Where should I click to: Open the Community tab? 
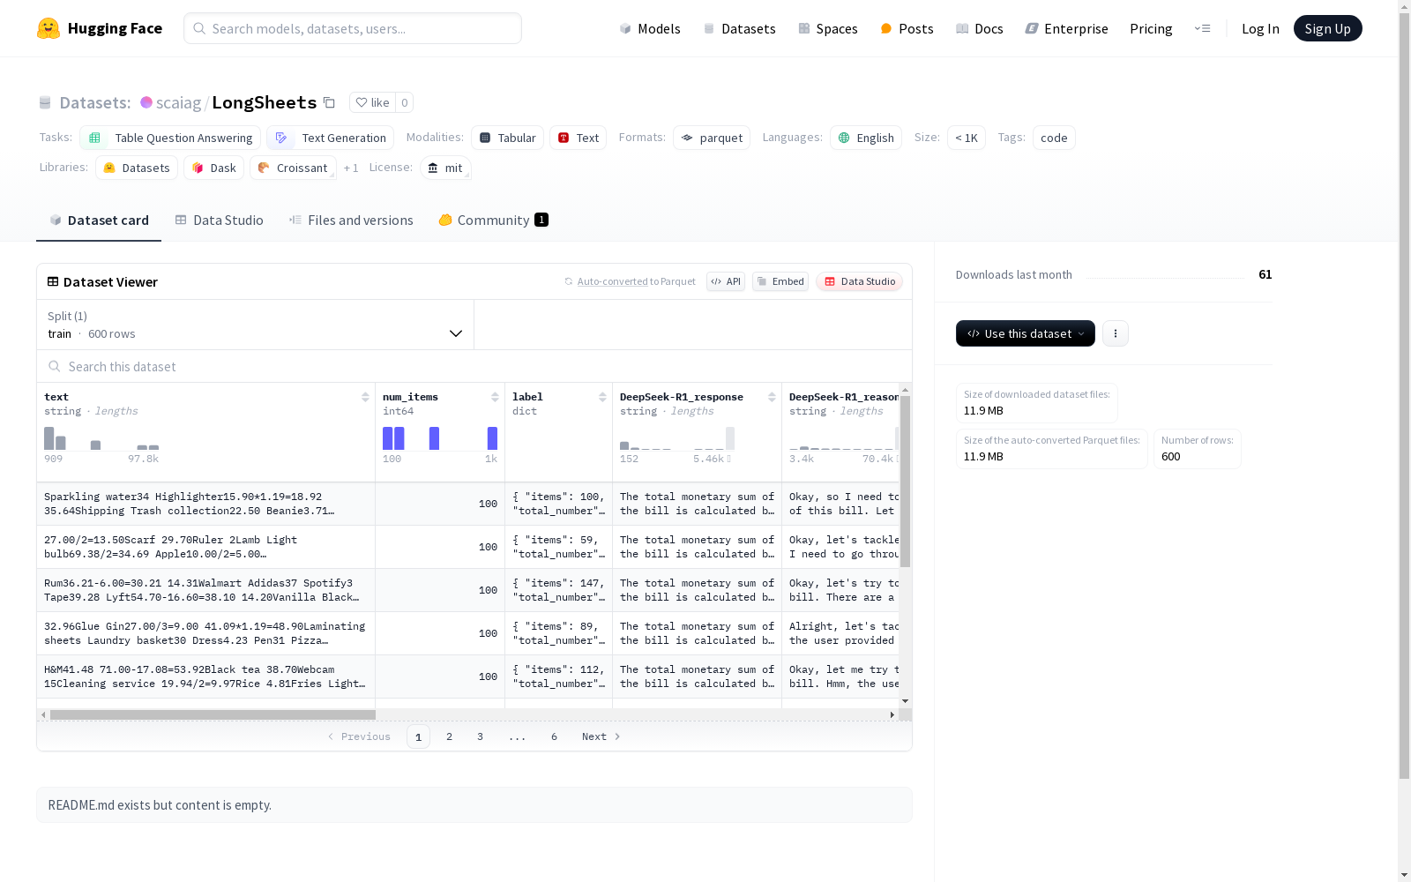point(493,220)
